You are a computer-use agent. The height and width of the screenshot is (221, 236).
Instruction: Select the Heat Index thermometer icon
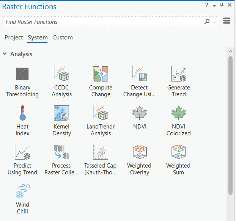[x=22, y=113]
